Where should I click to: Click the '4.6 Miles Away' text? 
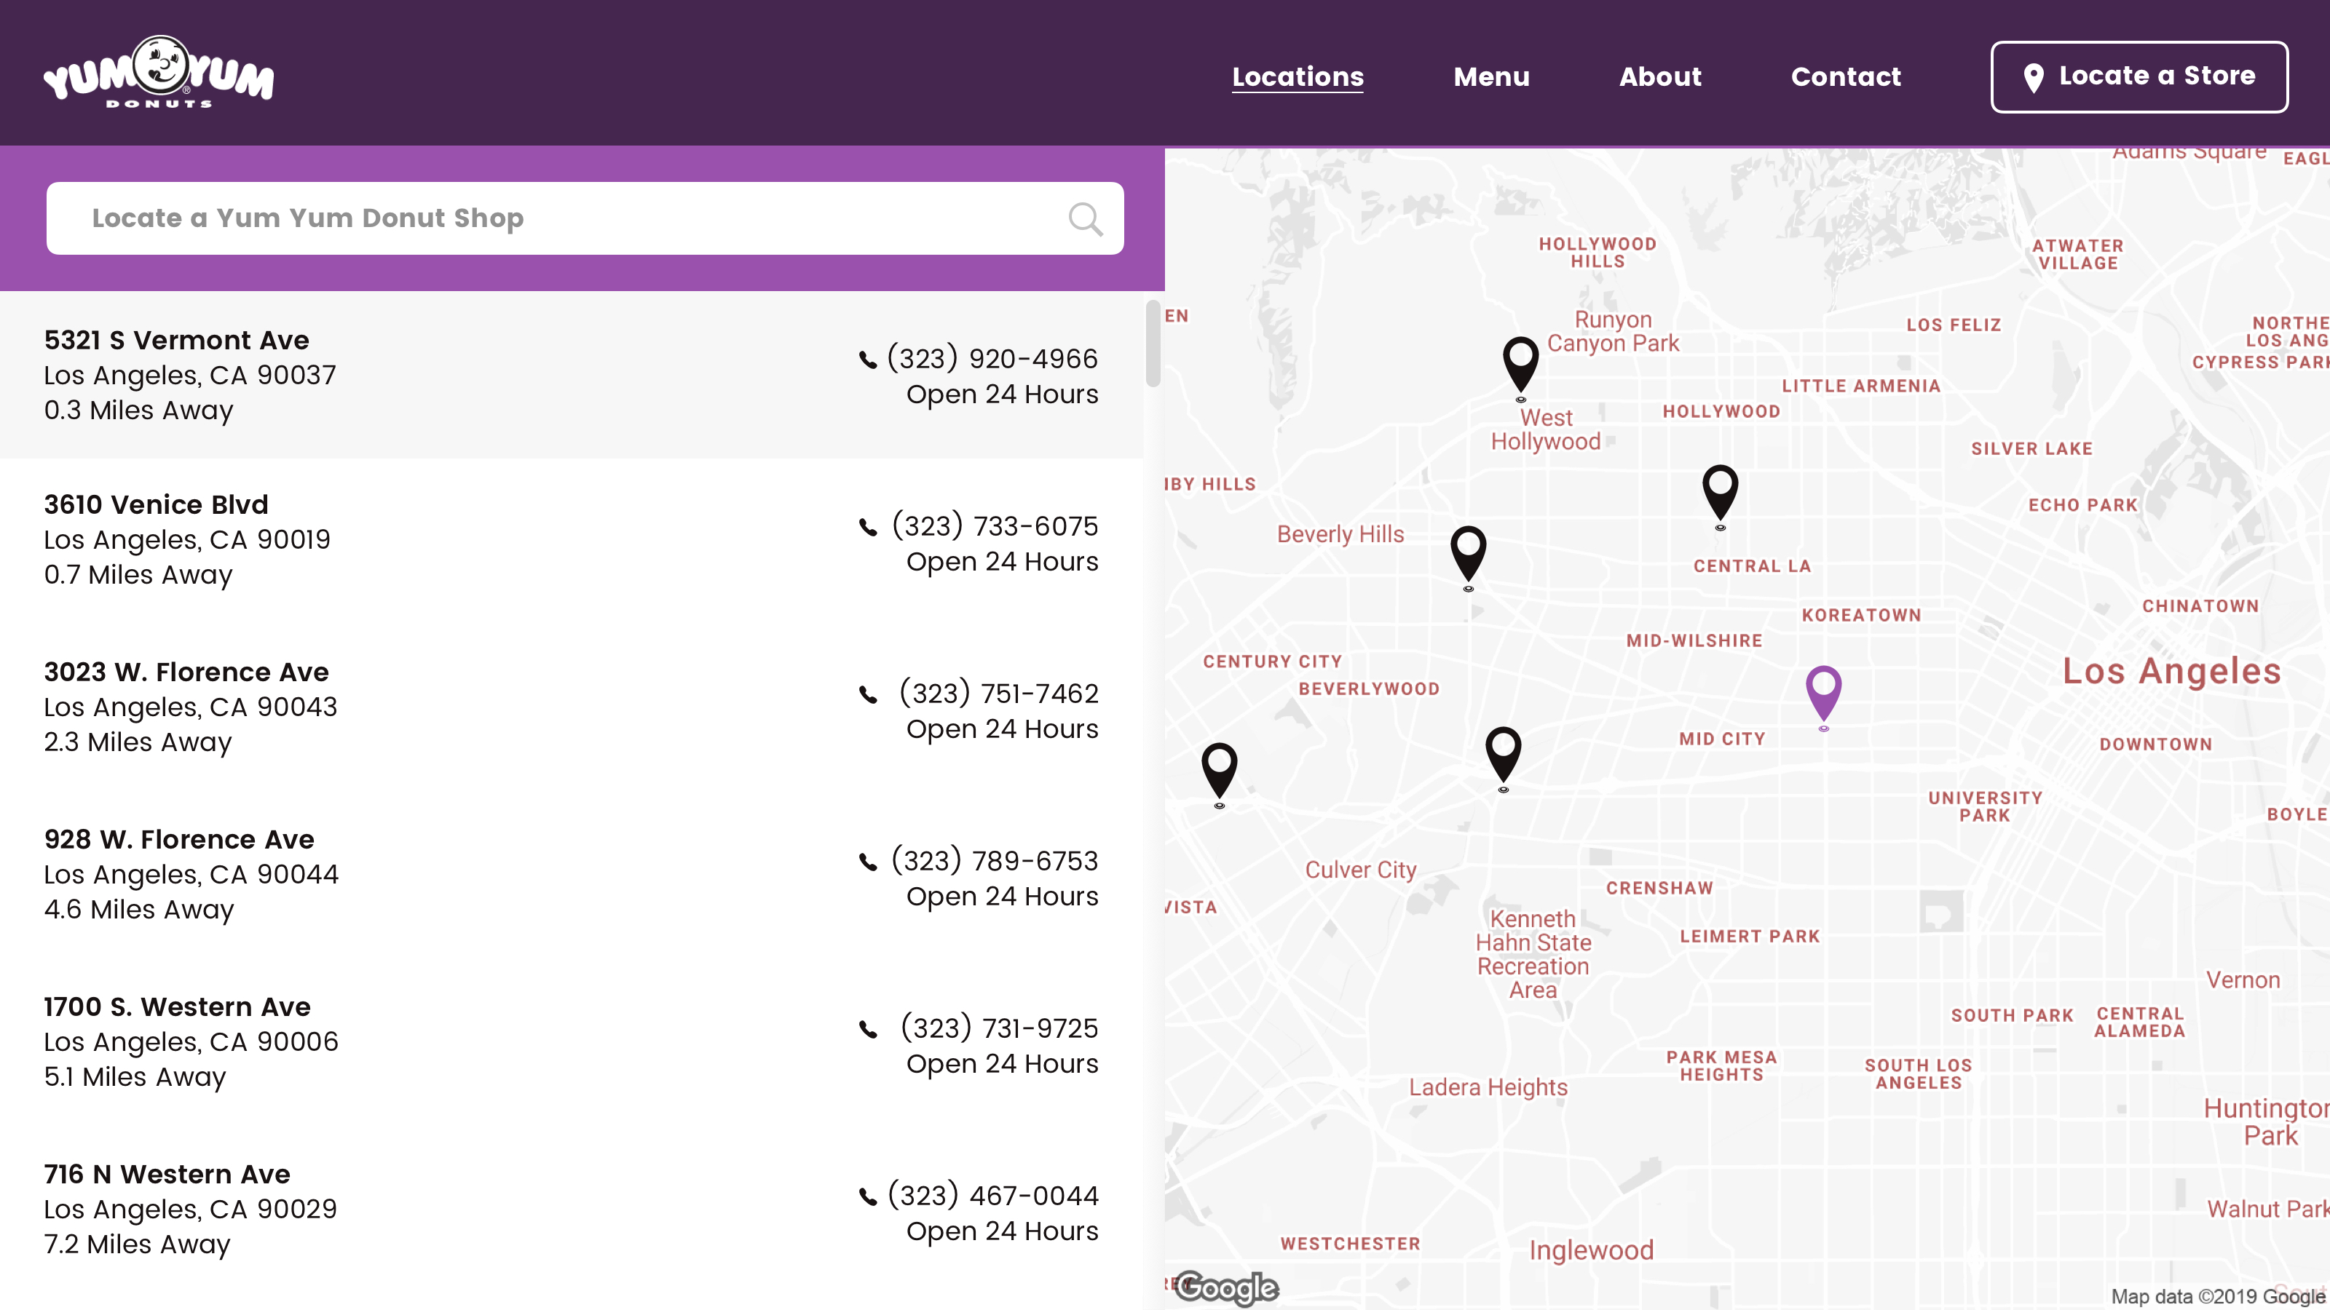139,910
